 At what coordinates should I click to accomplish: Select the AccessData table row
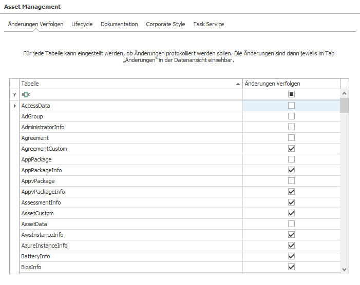coord(180,106)
